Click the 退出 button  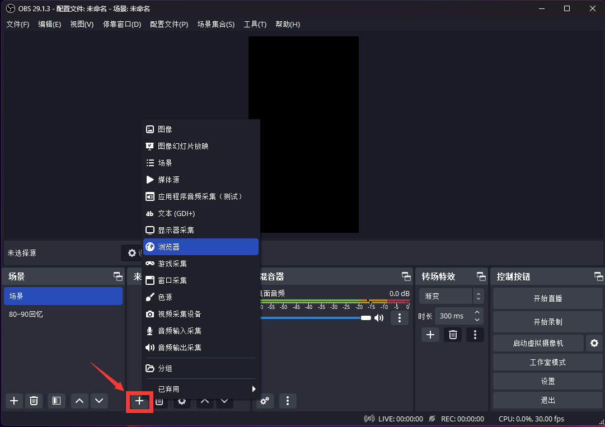547,400
